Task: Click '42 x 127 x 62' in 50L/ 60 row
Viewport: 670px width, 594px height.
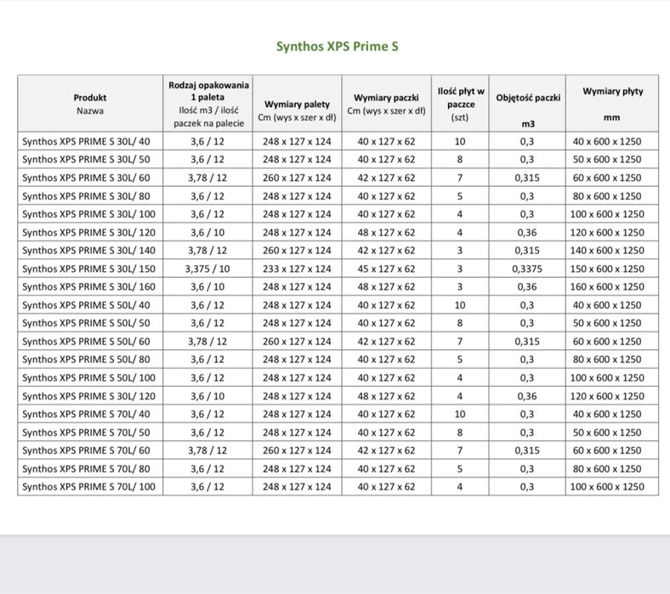Action: click(x=386, y=342)
